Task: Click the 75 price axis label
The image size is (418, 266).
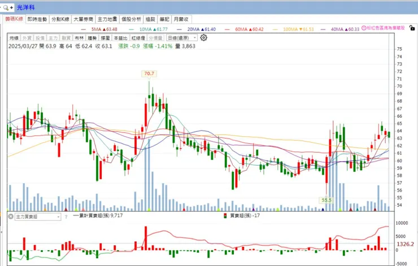Action: [x=399, y=49]
